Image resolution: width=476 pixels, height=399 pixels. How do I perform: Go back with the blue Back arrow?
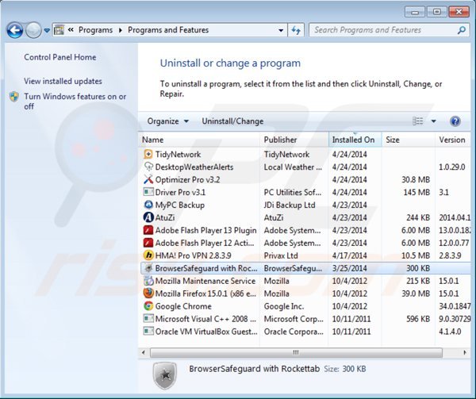click(14, 30)
